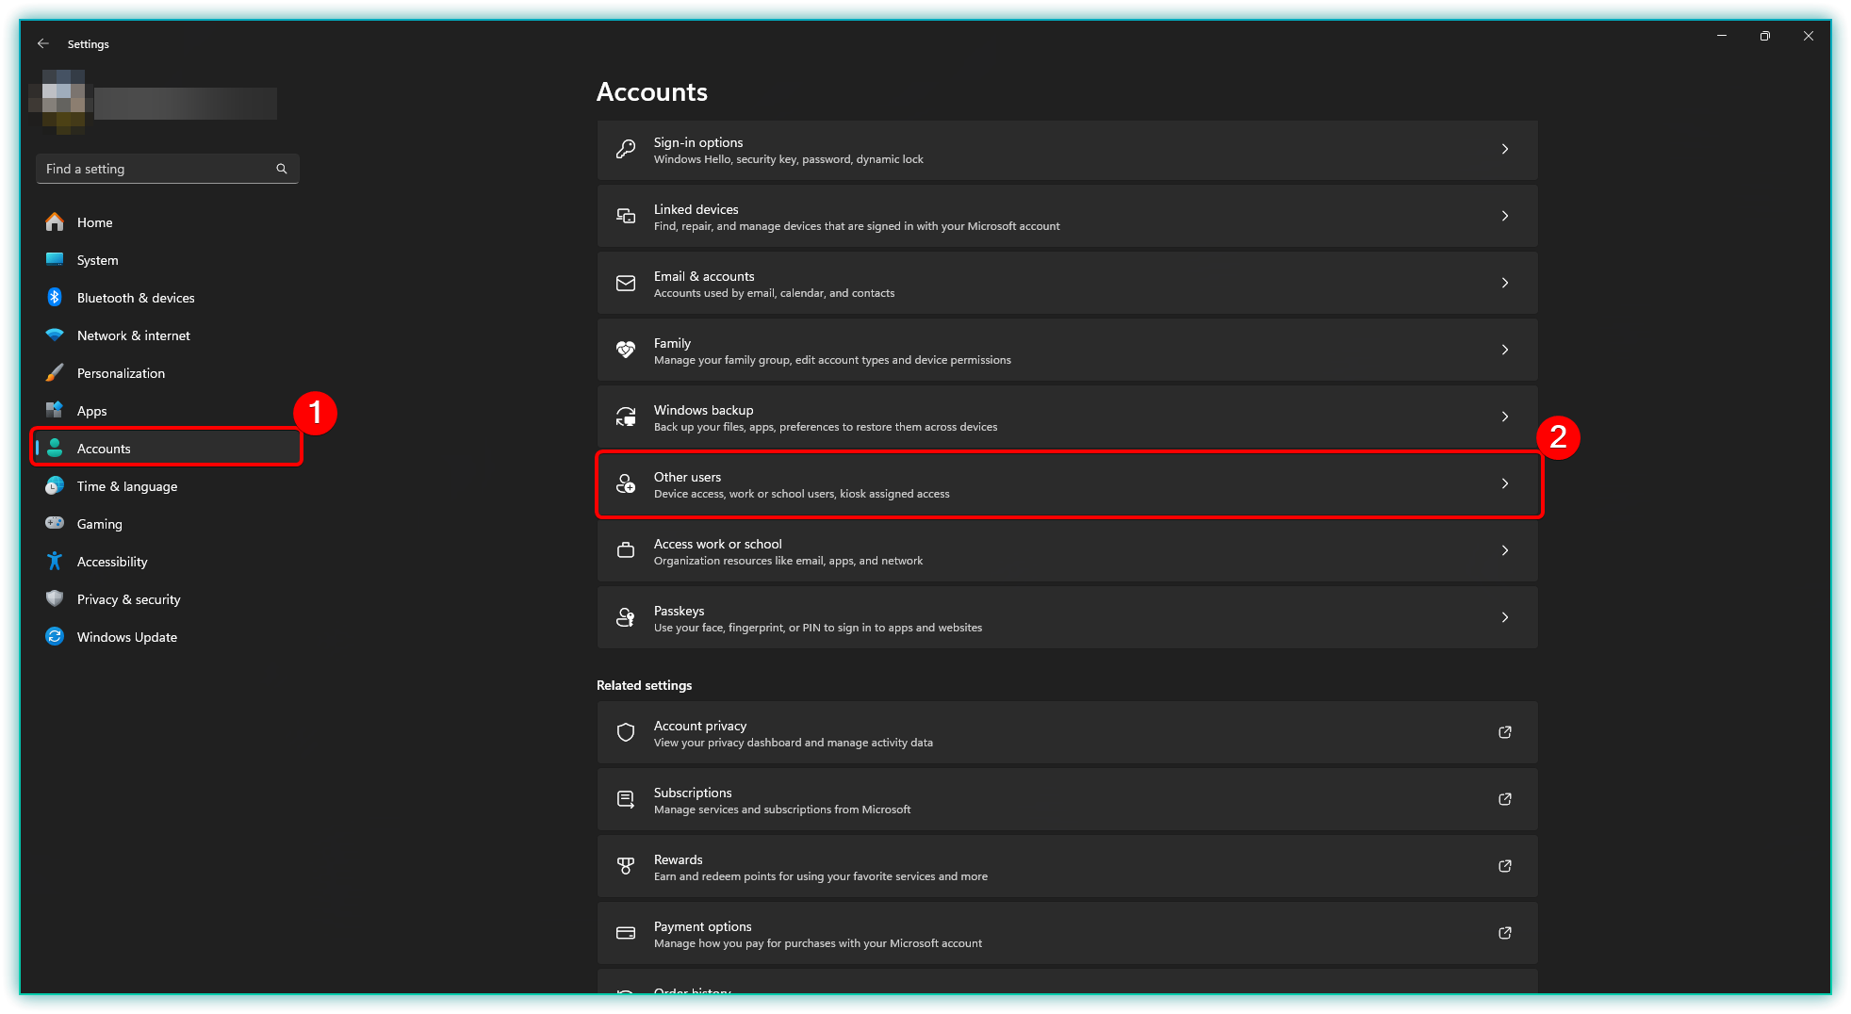
Task: Go to Privacy & security section
Action: pos(128,599)
